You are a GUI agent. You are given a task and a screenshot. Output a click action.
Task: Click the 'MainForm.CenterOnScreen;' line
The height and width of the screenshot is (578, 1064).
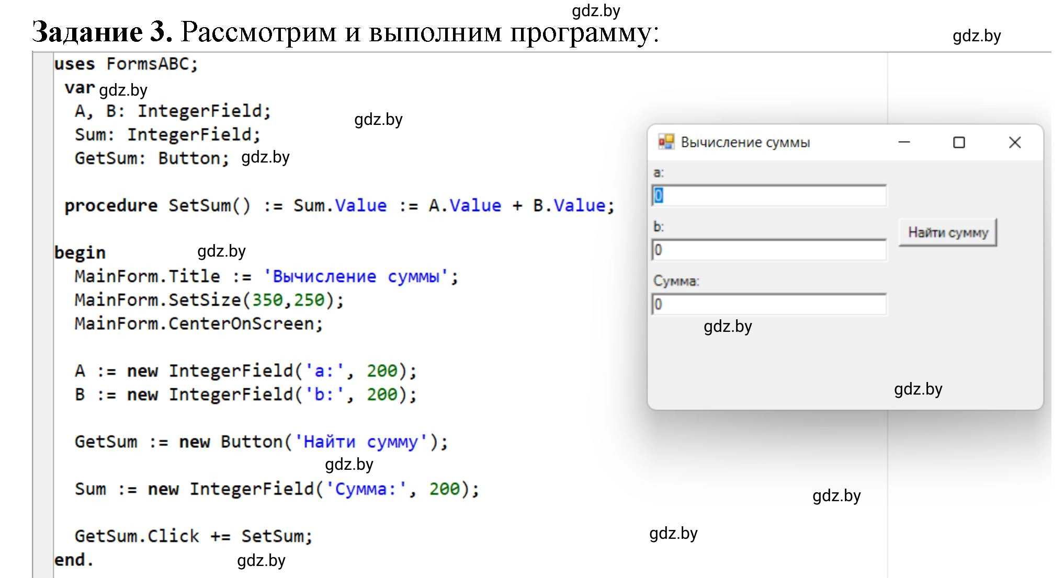click(x=199, y=324)
